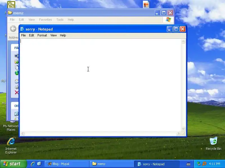Image resolution: width=225 pixels, height=168 pixels.
Task: Click the orange magnifier tray icon
Action: tap(204, 164)
